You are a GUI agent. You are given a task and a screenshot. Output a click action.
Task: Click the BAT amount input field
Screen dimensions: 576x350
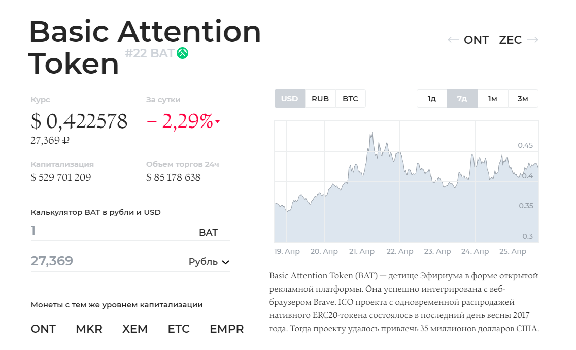coord(130,231)
